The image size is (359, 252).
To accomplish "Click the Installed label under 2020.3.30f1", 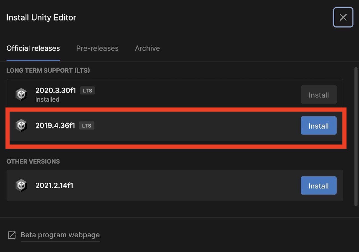I will tap(47, 99).
